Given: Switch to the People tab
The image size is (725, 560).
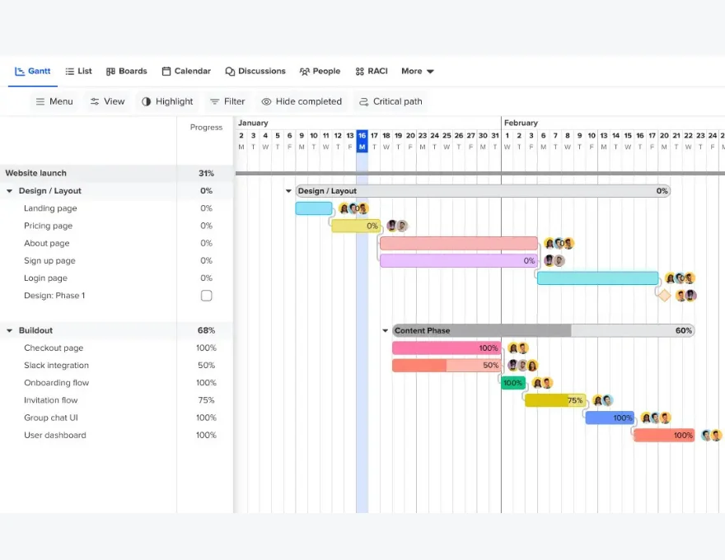Looking at the screenshot, I should click(x=320, y=71).
